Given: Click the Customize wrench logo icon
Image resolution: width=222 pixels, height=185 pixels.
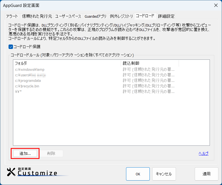Looking at the screenshot, I should (x=11, y=172).
